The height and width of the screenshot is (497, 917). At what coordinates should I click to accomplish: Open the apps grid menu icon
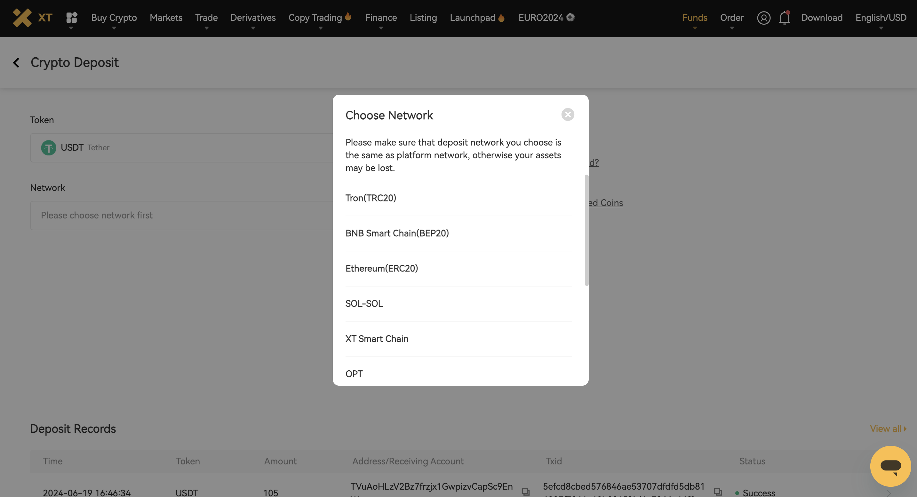tap(72, 18)
